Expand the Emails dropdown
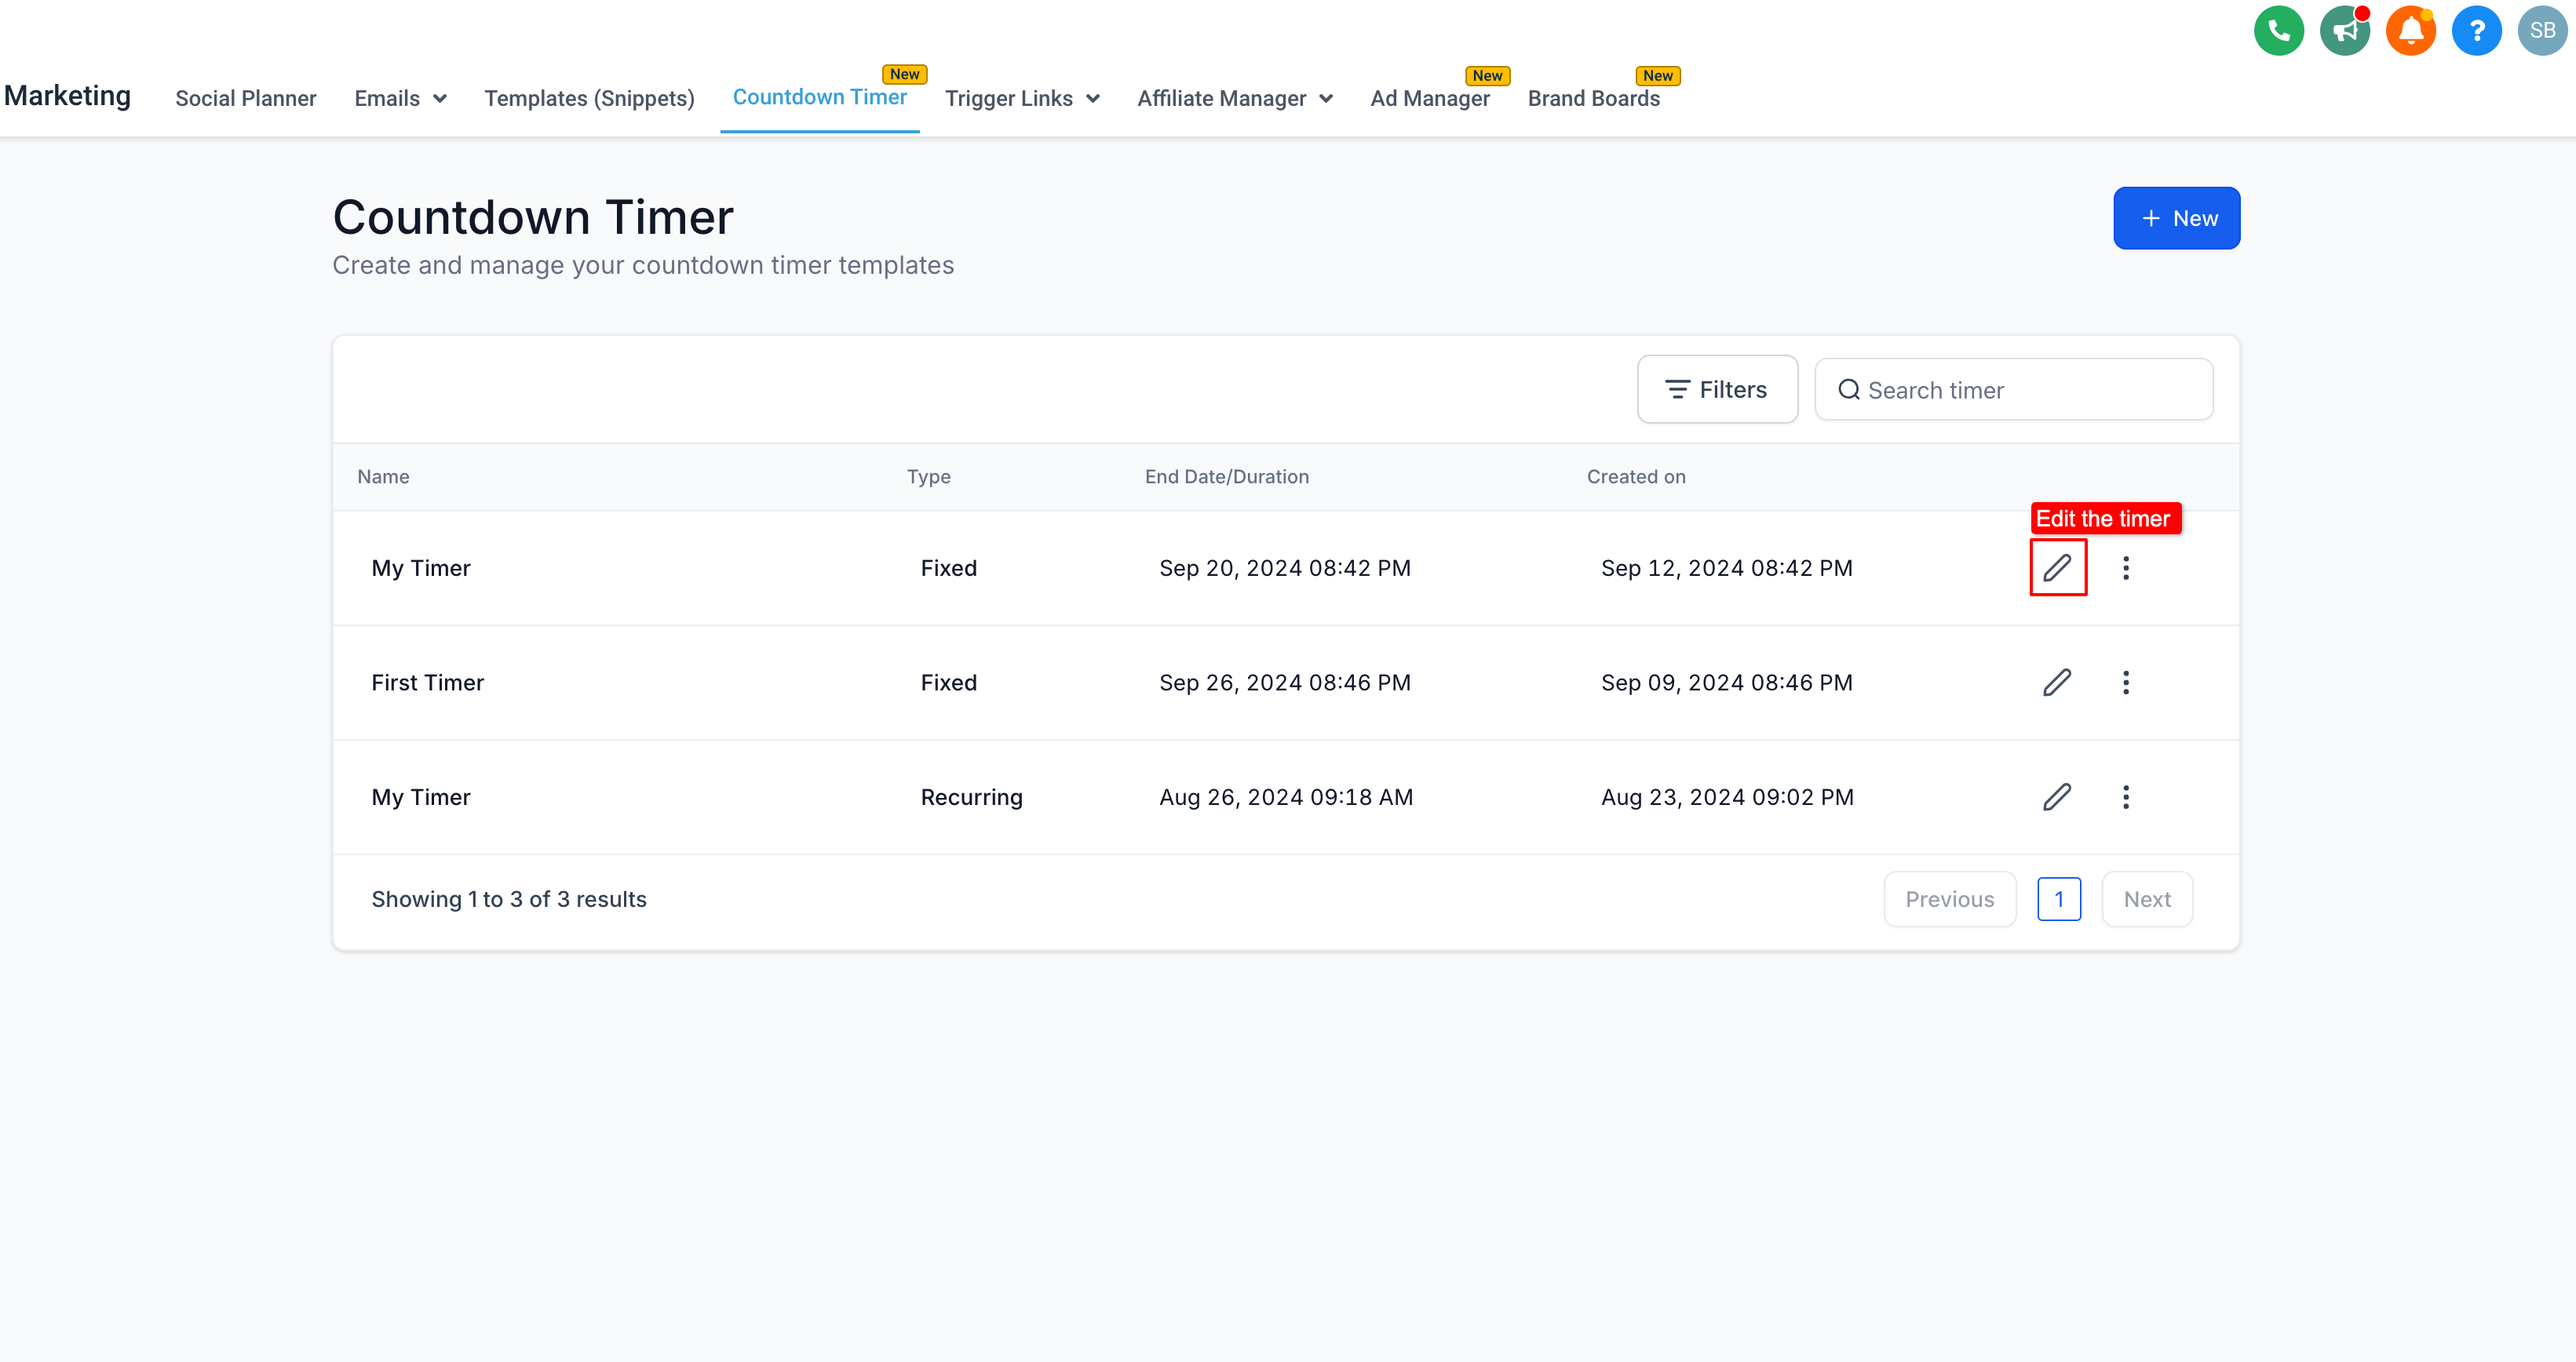This screenshot has height=1362, width=2576. click(x=400, y=98)
